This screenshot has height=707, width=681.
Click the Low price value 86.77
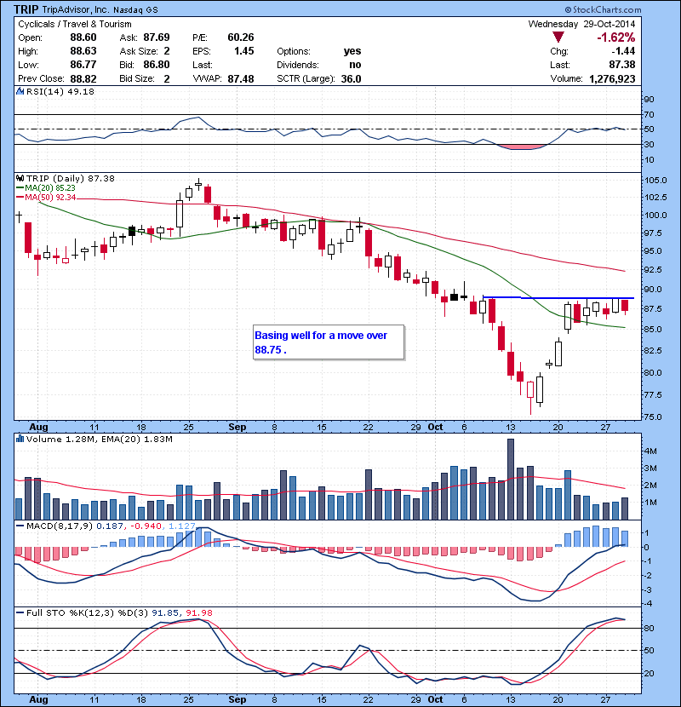83,65
